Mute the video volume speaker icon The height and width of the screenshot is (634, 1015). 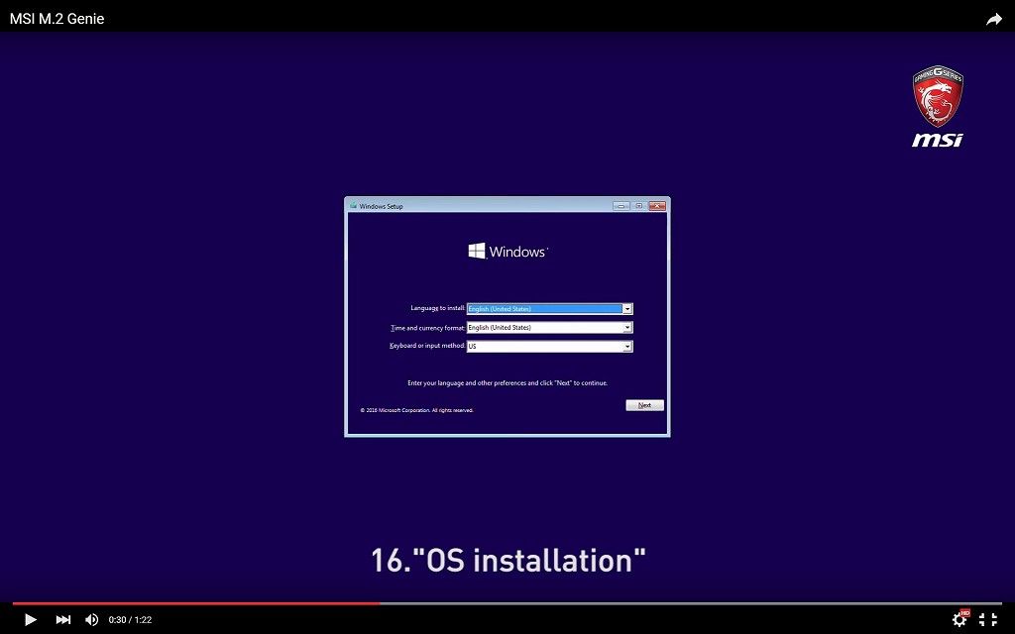[92, 620]
